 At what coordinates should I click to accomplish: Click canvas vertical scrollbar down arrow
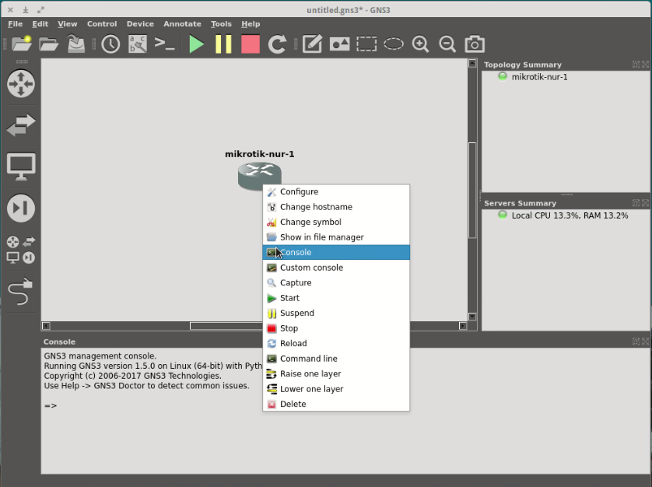(x=472, y=317)
